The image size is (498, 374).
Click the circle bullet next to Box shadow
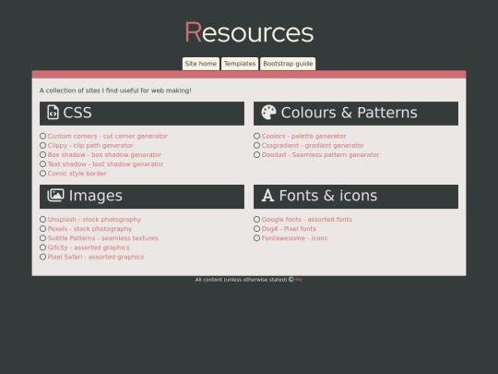point(42,154)
